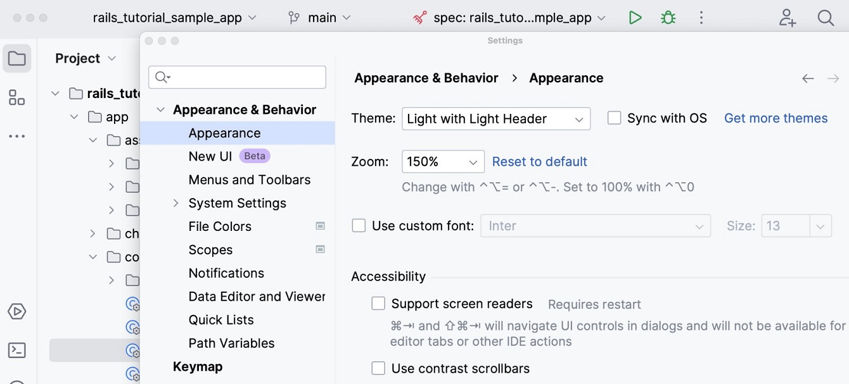Image resolution: width=849 pixels, height=384 pixels.
Task: Open the Zoom percentage dropdown
Action: (x=443, y=162)
